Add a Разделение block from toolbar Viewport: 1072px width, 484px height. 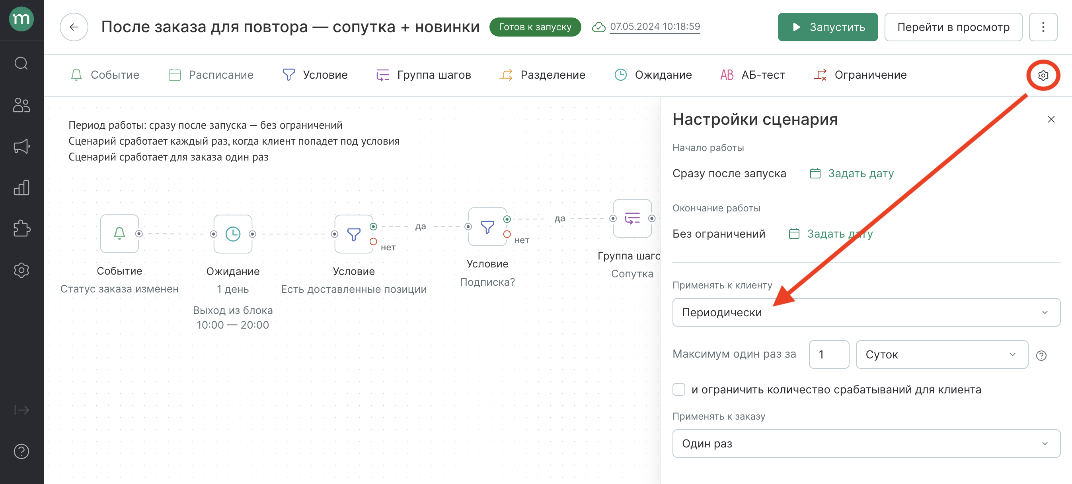[542, 75]
